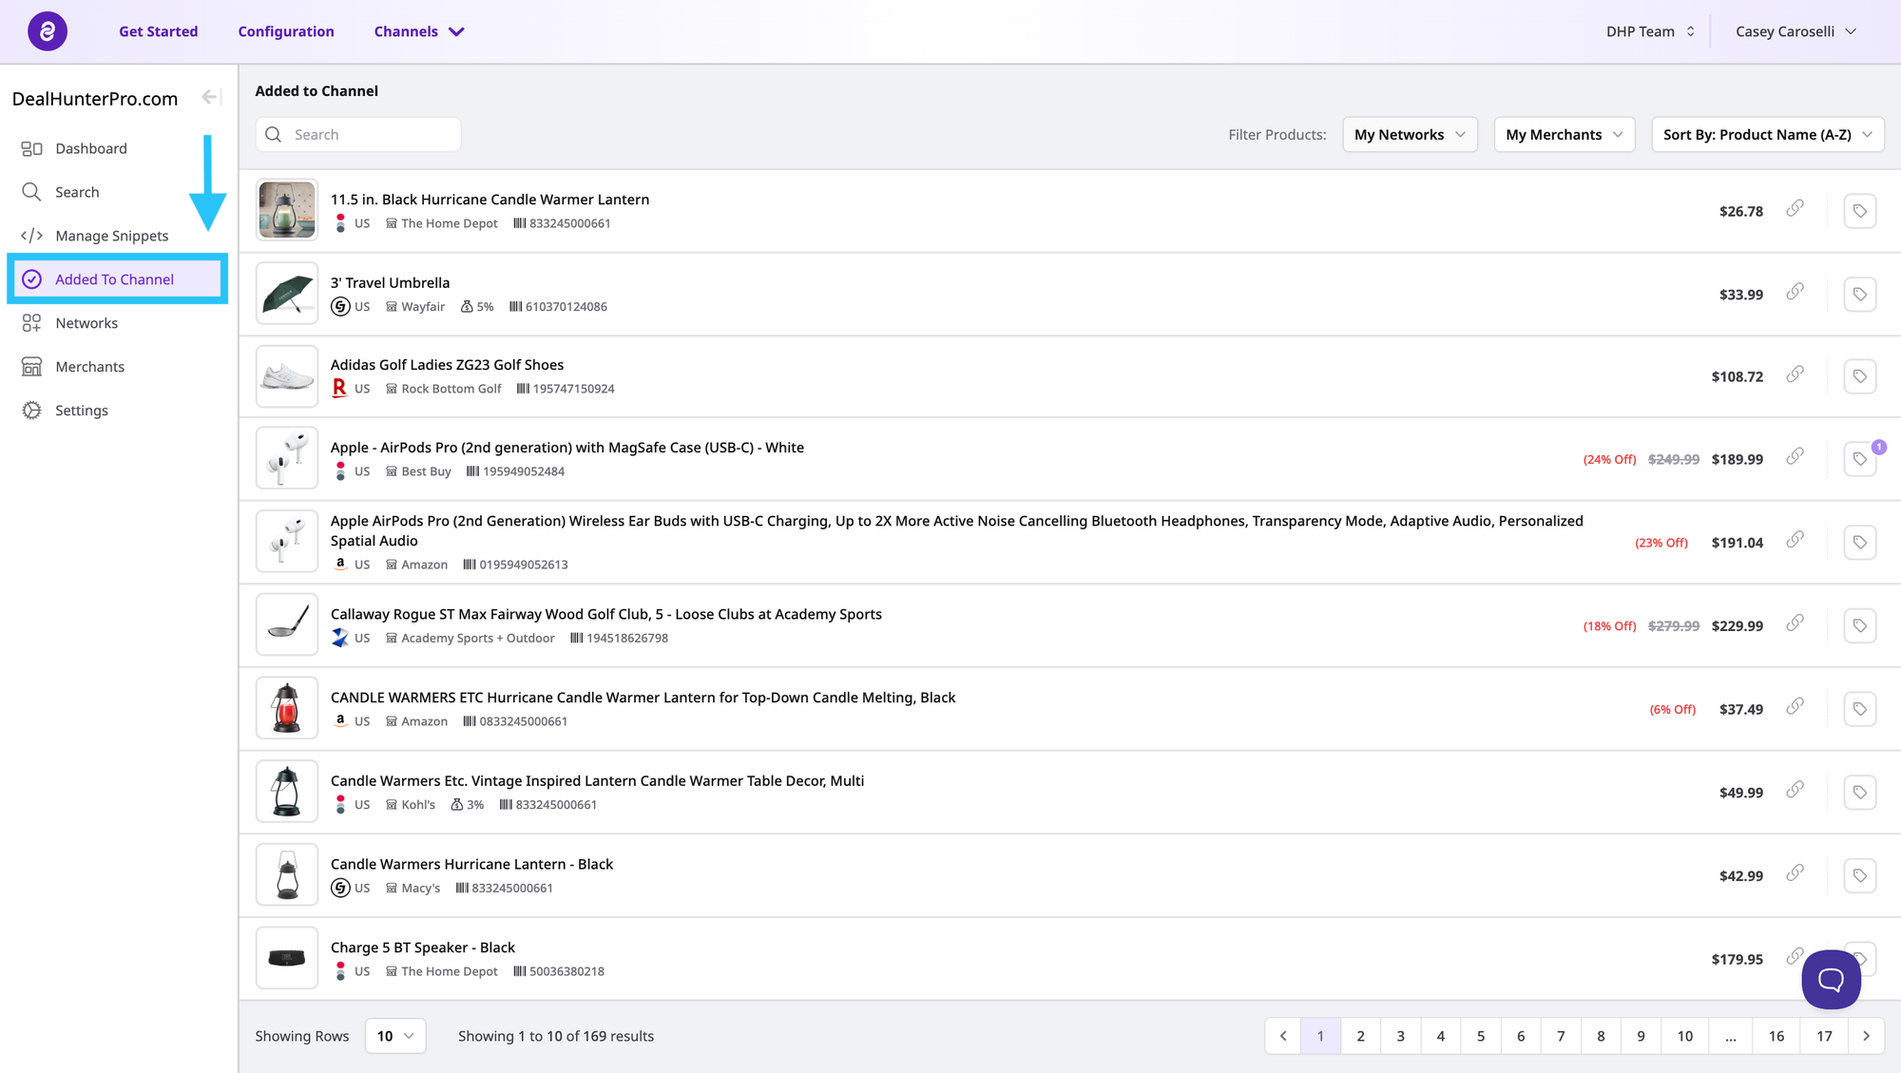Click the tag icon for Adidas Golf Shoes

click(x=1859, y=376)
